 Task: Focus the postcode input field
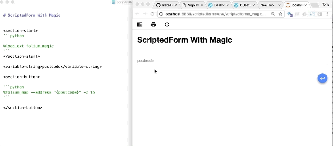[232, 61]
